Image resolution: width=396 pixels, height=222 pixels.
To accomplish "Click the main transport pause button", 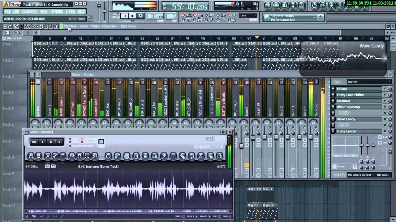I will [x=124, y=16].
